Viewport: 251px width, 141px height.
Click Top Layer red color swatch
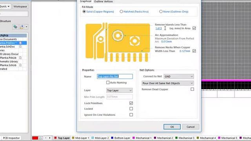click(x=55, y=138)
